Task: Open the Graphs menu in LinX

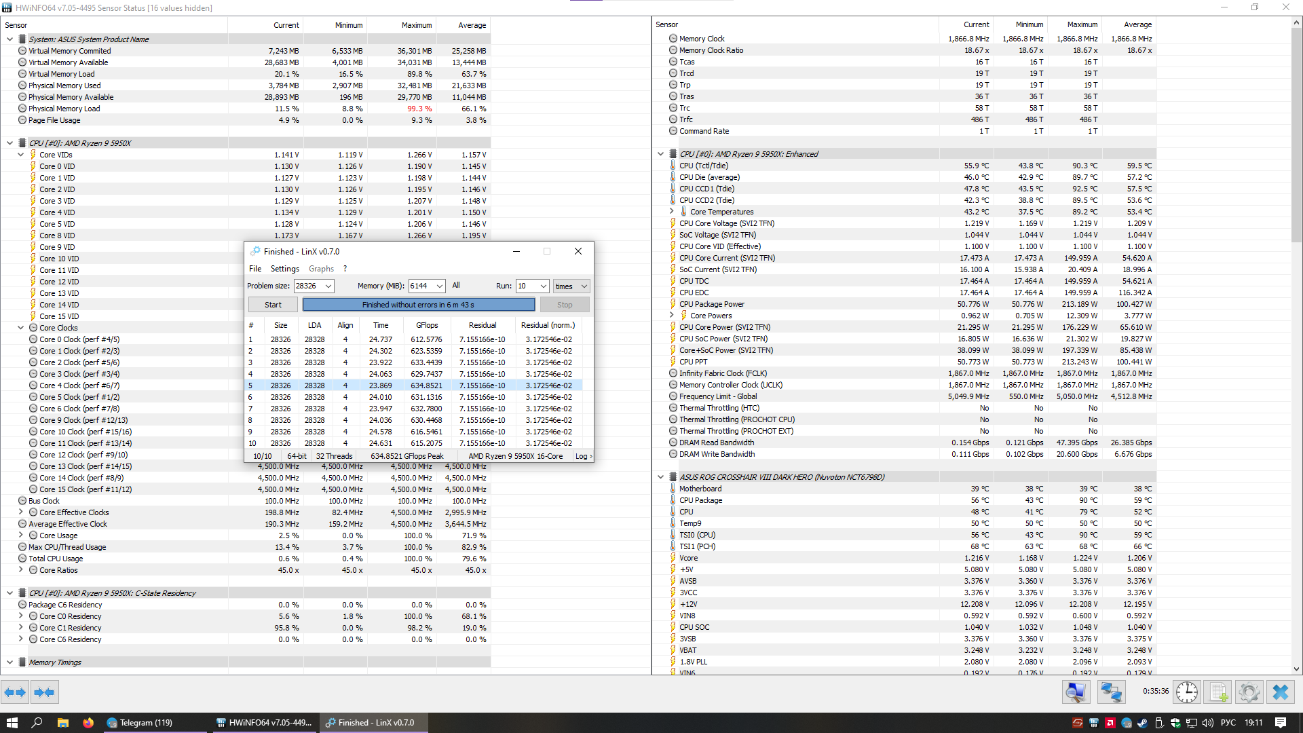Action: 321,269
